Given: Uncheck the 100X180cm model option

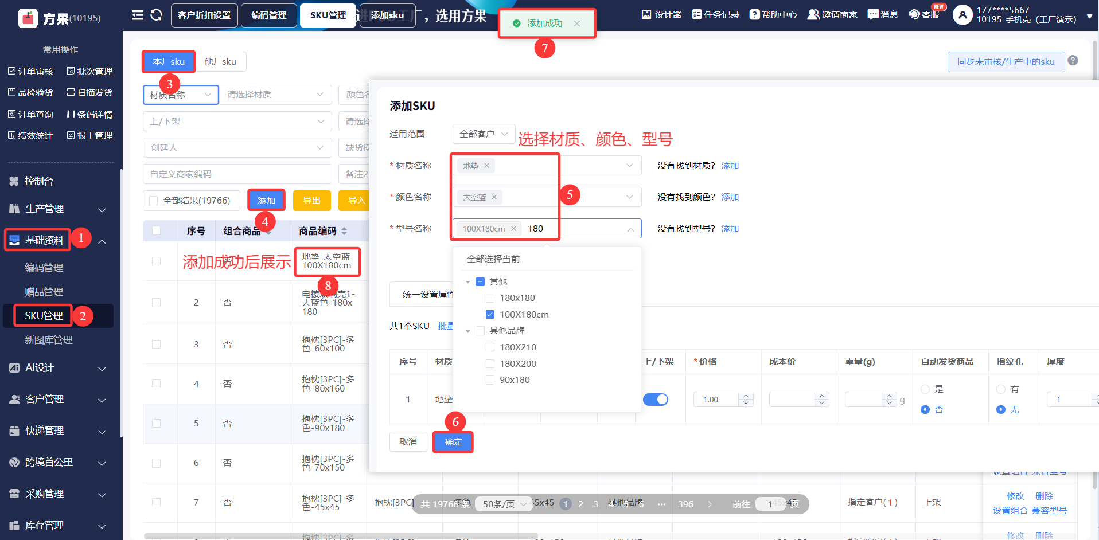Looking at the screenshot, I should pyautogui.click(x=490, y=315).
